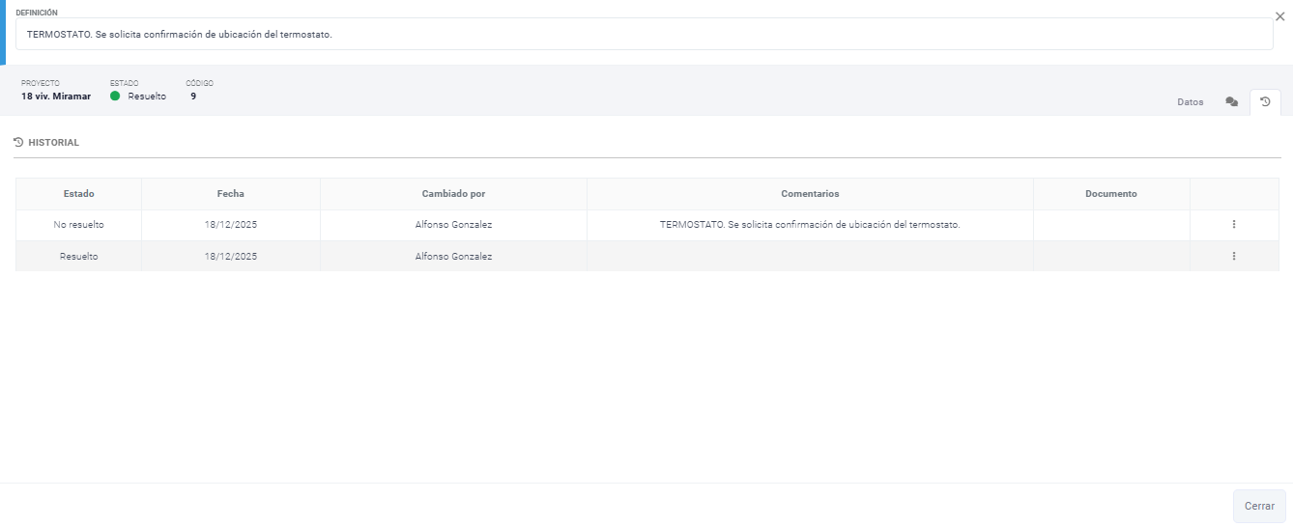
Task: Switch to the history clock icon tab
Action: [1265, 101]
